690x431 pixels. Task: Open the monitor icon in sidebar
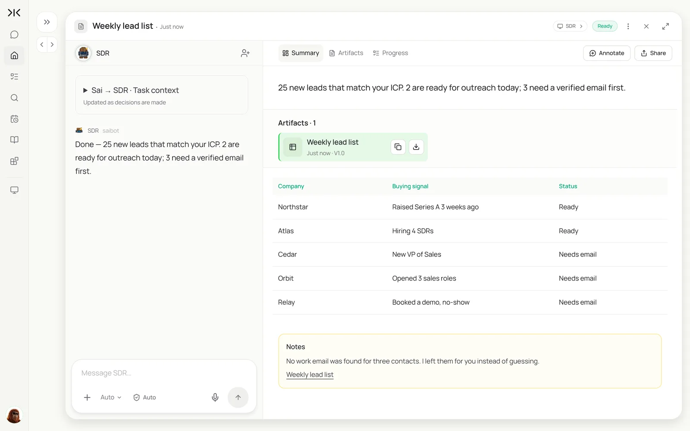(14, 190)
